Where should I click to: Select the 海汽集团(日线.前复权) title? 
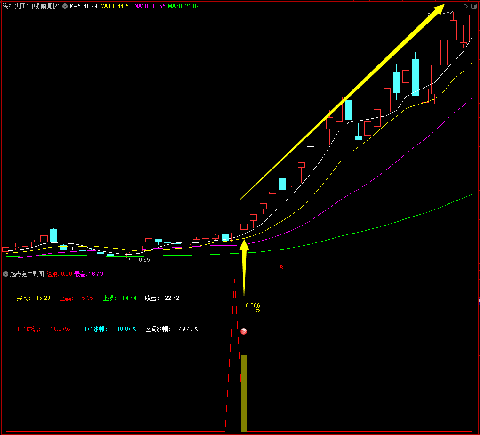click(31, 6)
